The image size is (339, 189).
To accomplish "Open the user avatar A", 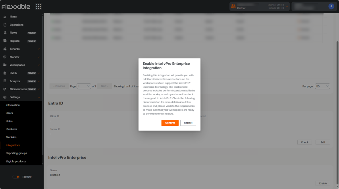I will tap(331, 6).
